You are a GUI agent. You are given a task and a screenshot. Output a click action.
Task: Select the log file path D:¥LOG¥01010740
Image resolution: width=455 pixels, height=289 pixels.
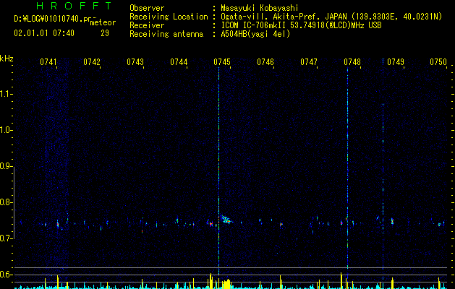click(x=48, y=19)
